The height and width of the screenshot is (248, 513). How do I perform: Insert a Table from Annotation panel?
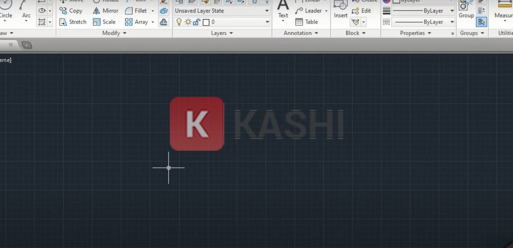coord(306,22)
